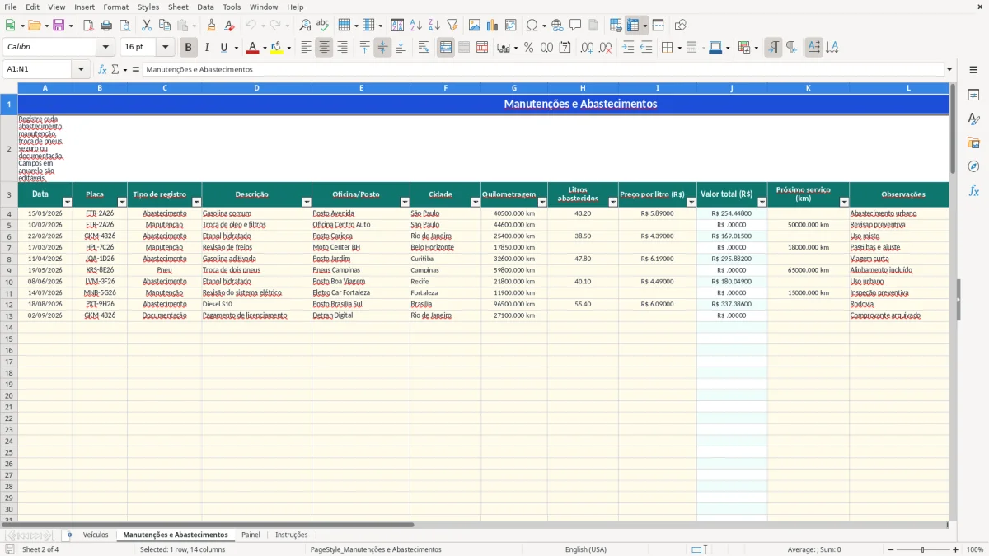Open the Format menu
The height and width of the screenshot is (556, 989).
click(115, 7)
